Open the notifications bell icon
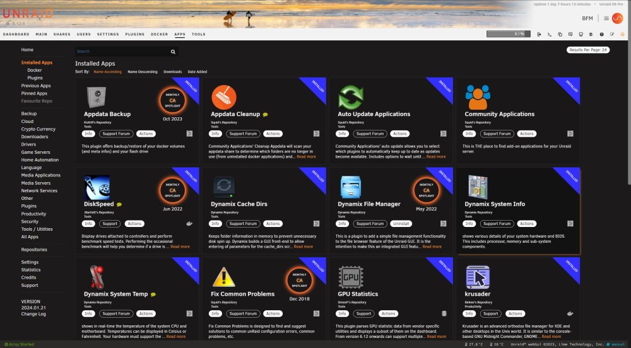Viewport: 631px width, 348px height. [x=623, y=35]
